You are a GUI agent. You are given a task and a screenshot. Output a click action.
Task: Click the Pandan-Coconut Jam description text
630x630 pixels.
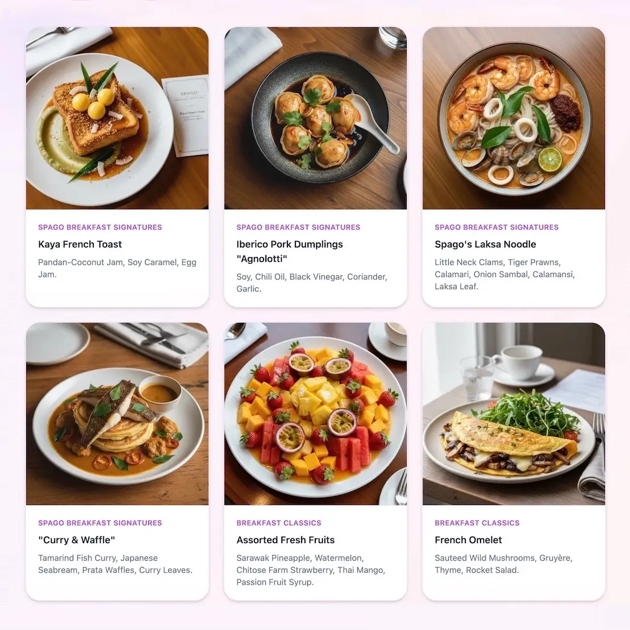tap(118, 268)
